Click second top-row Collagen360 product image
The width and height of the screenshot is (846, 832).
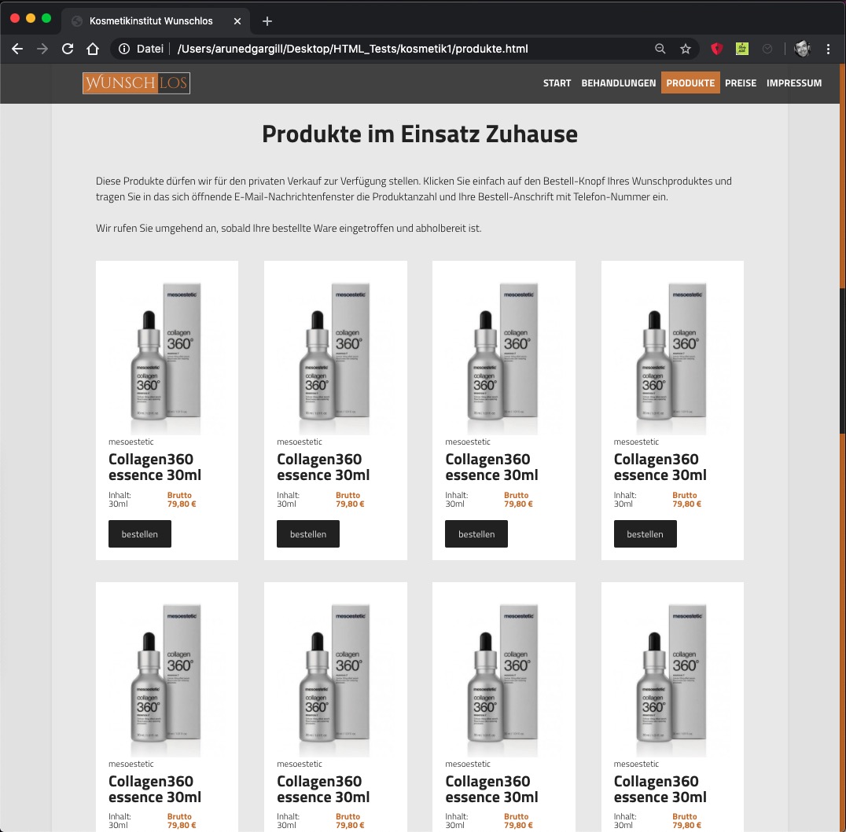[x=335, y=357]
